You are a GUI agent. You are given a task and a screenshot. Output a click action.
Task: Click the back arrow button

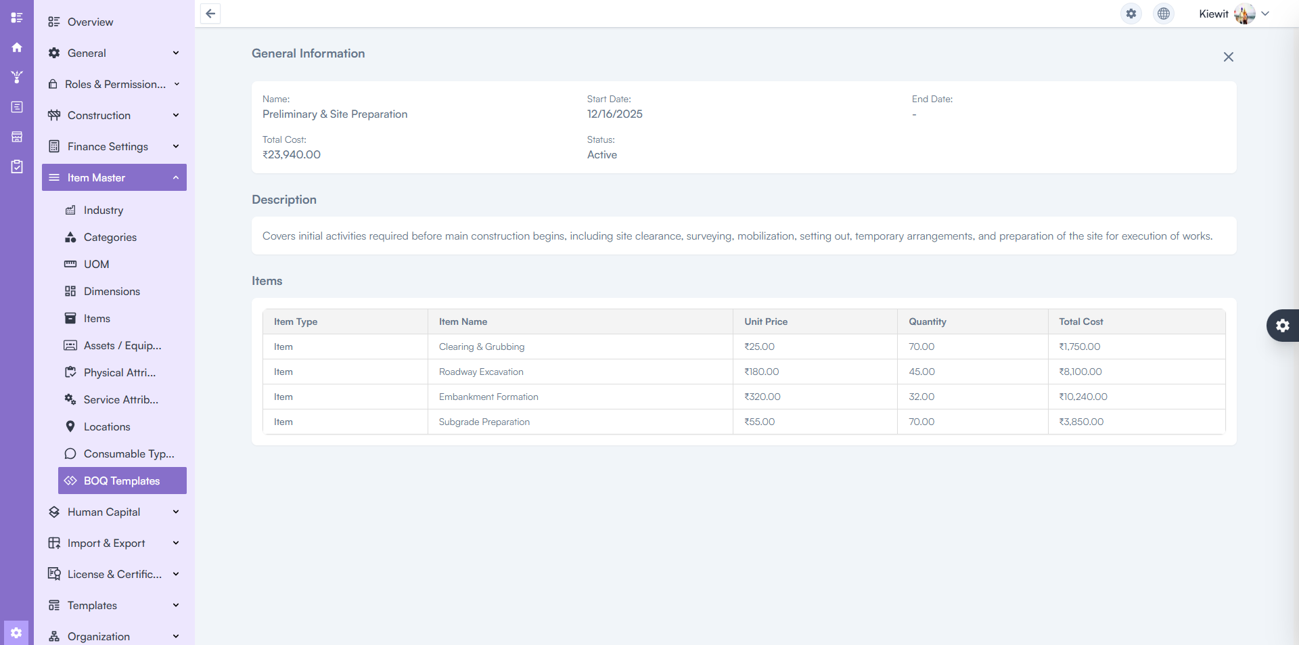click(210, 14)
